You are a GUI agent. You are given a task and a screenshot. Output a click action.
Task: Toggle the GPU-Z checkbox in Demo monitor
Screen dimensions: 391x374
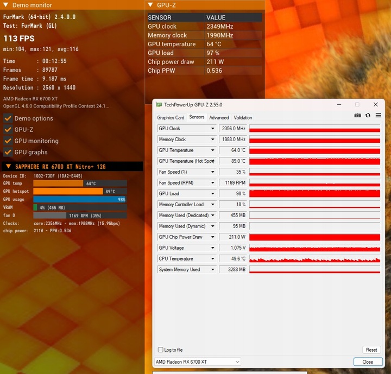(x=8, y=130)
